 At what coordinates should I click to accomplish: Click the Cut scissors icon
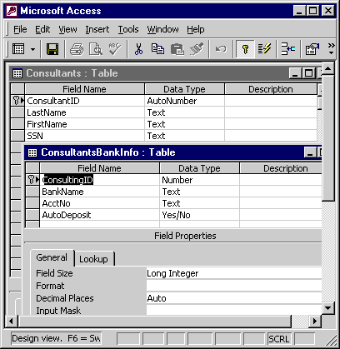pyautogui.click(x=138, y=49)
